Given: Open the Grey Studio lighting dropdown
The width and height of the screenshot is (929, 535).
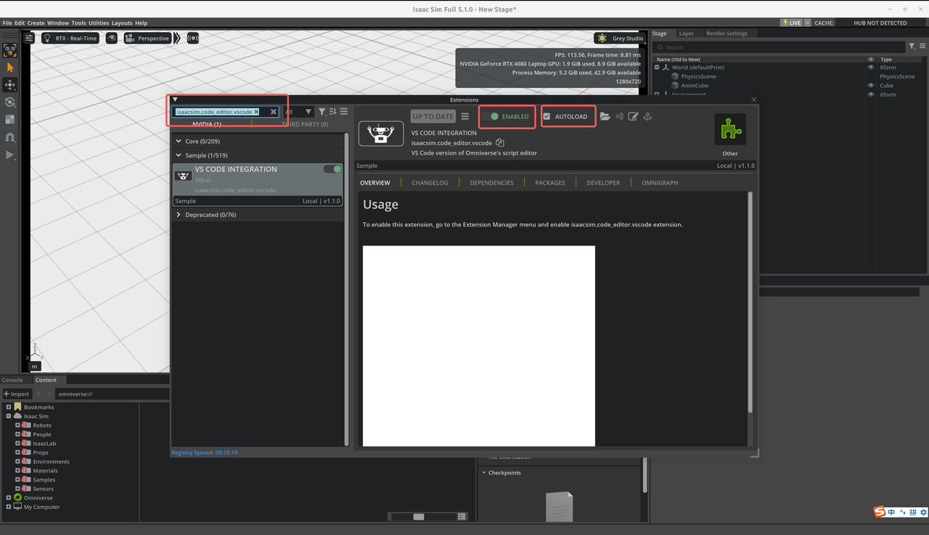Looking at the screenshot, I should 621,38.
